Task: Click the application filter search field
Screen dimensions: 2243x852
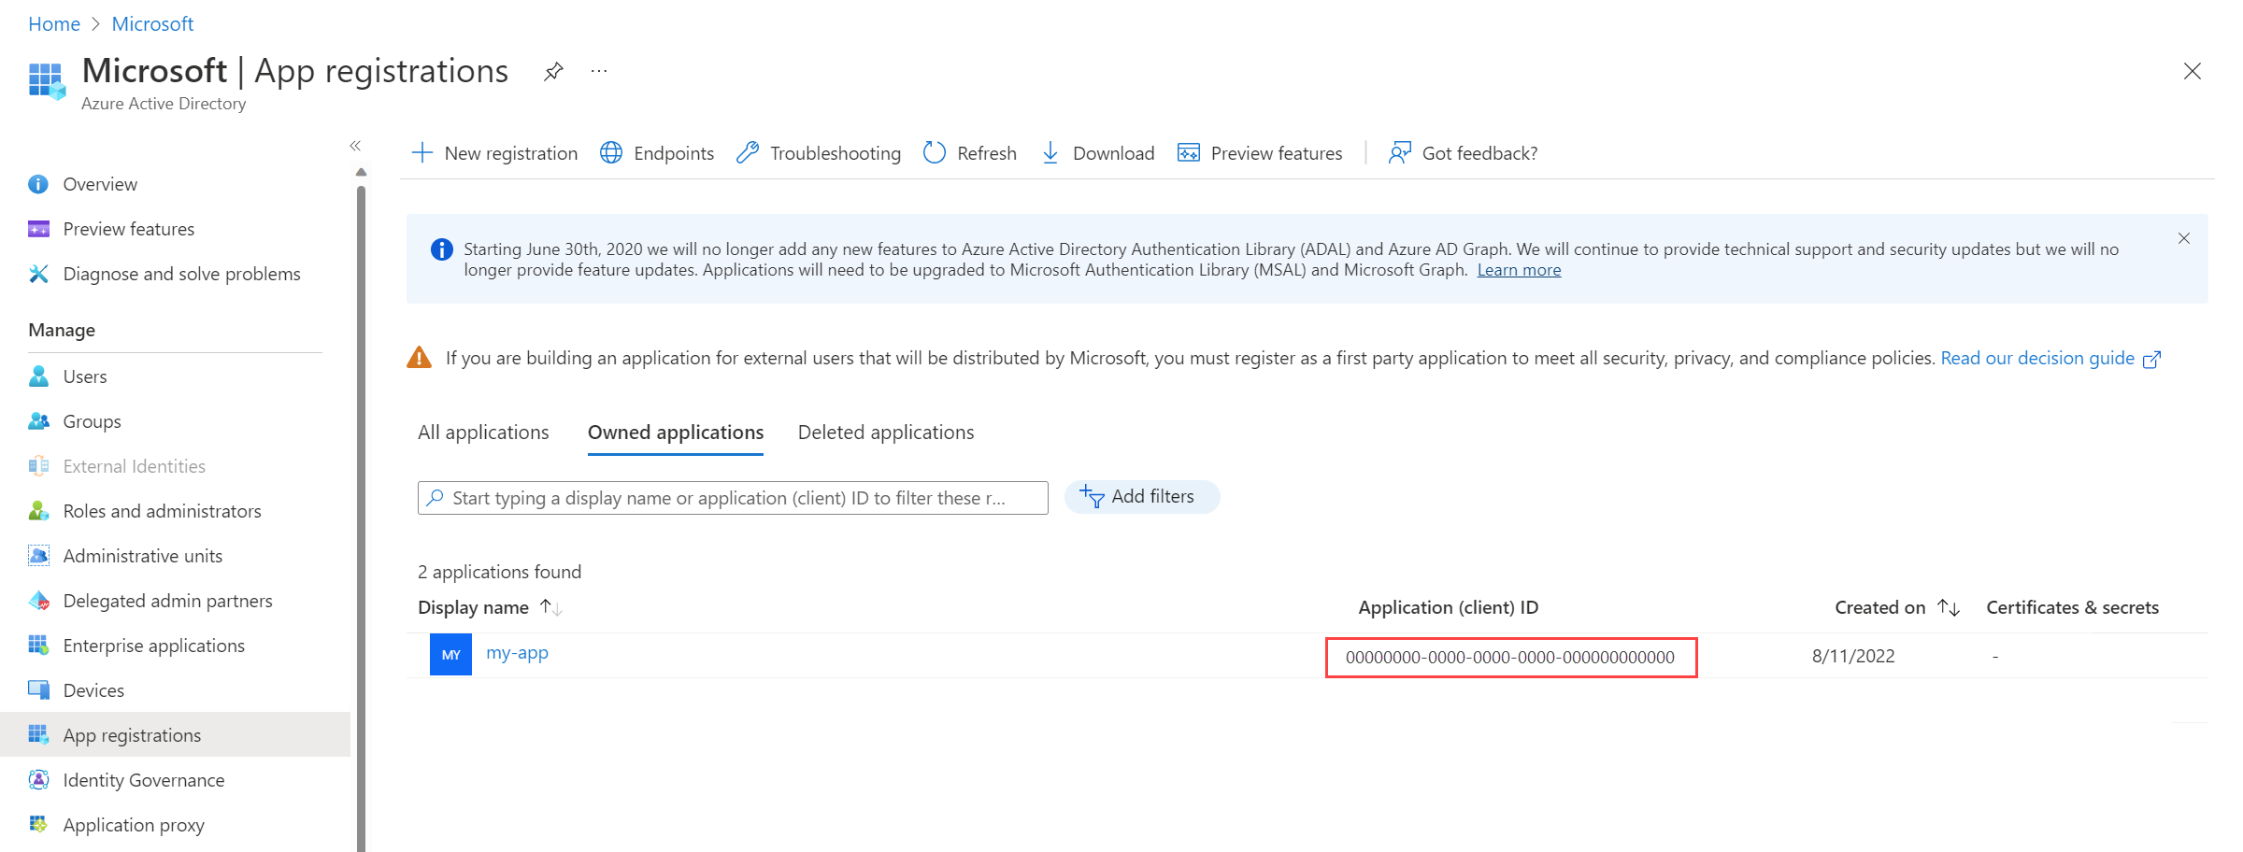Action: 733,498
